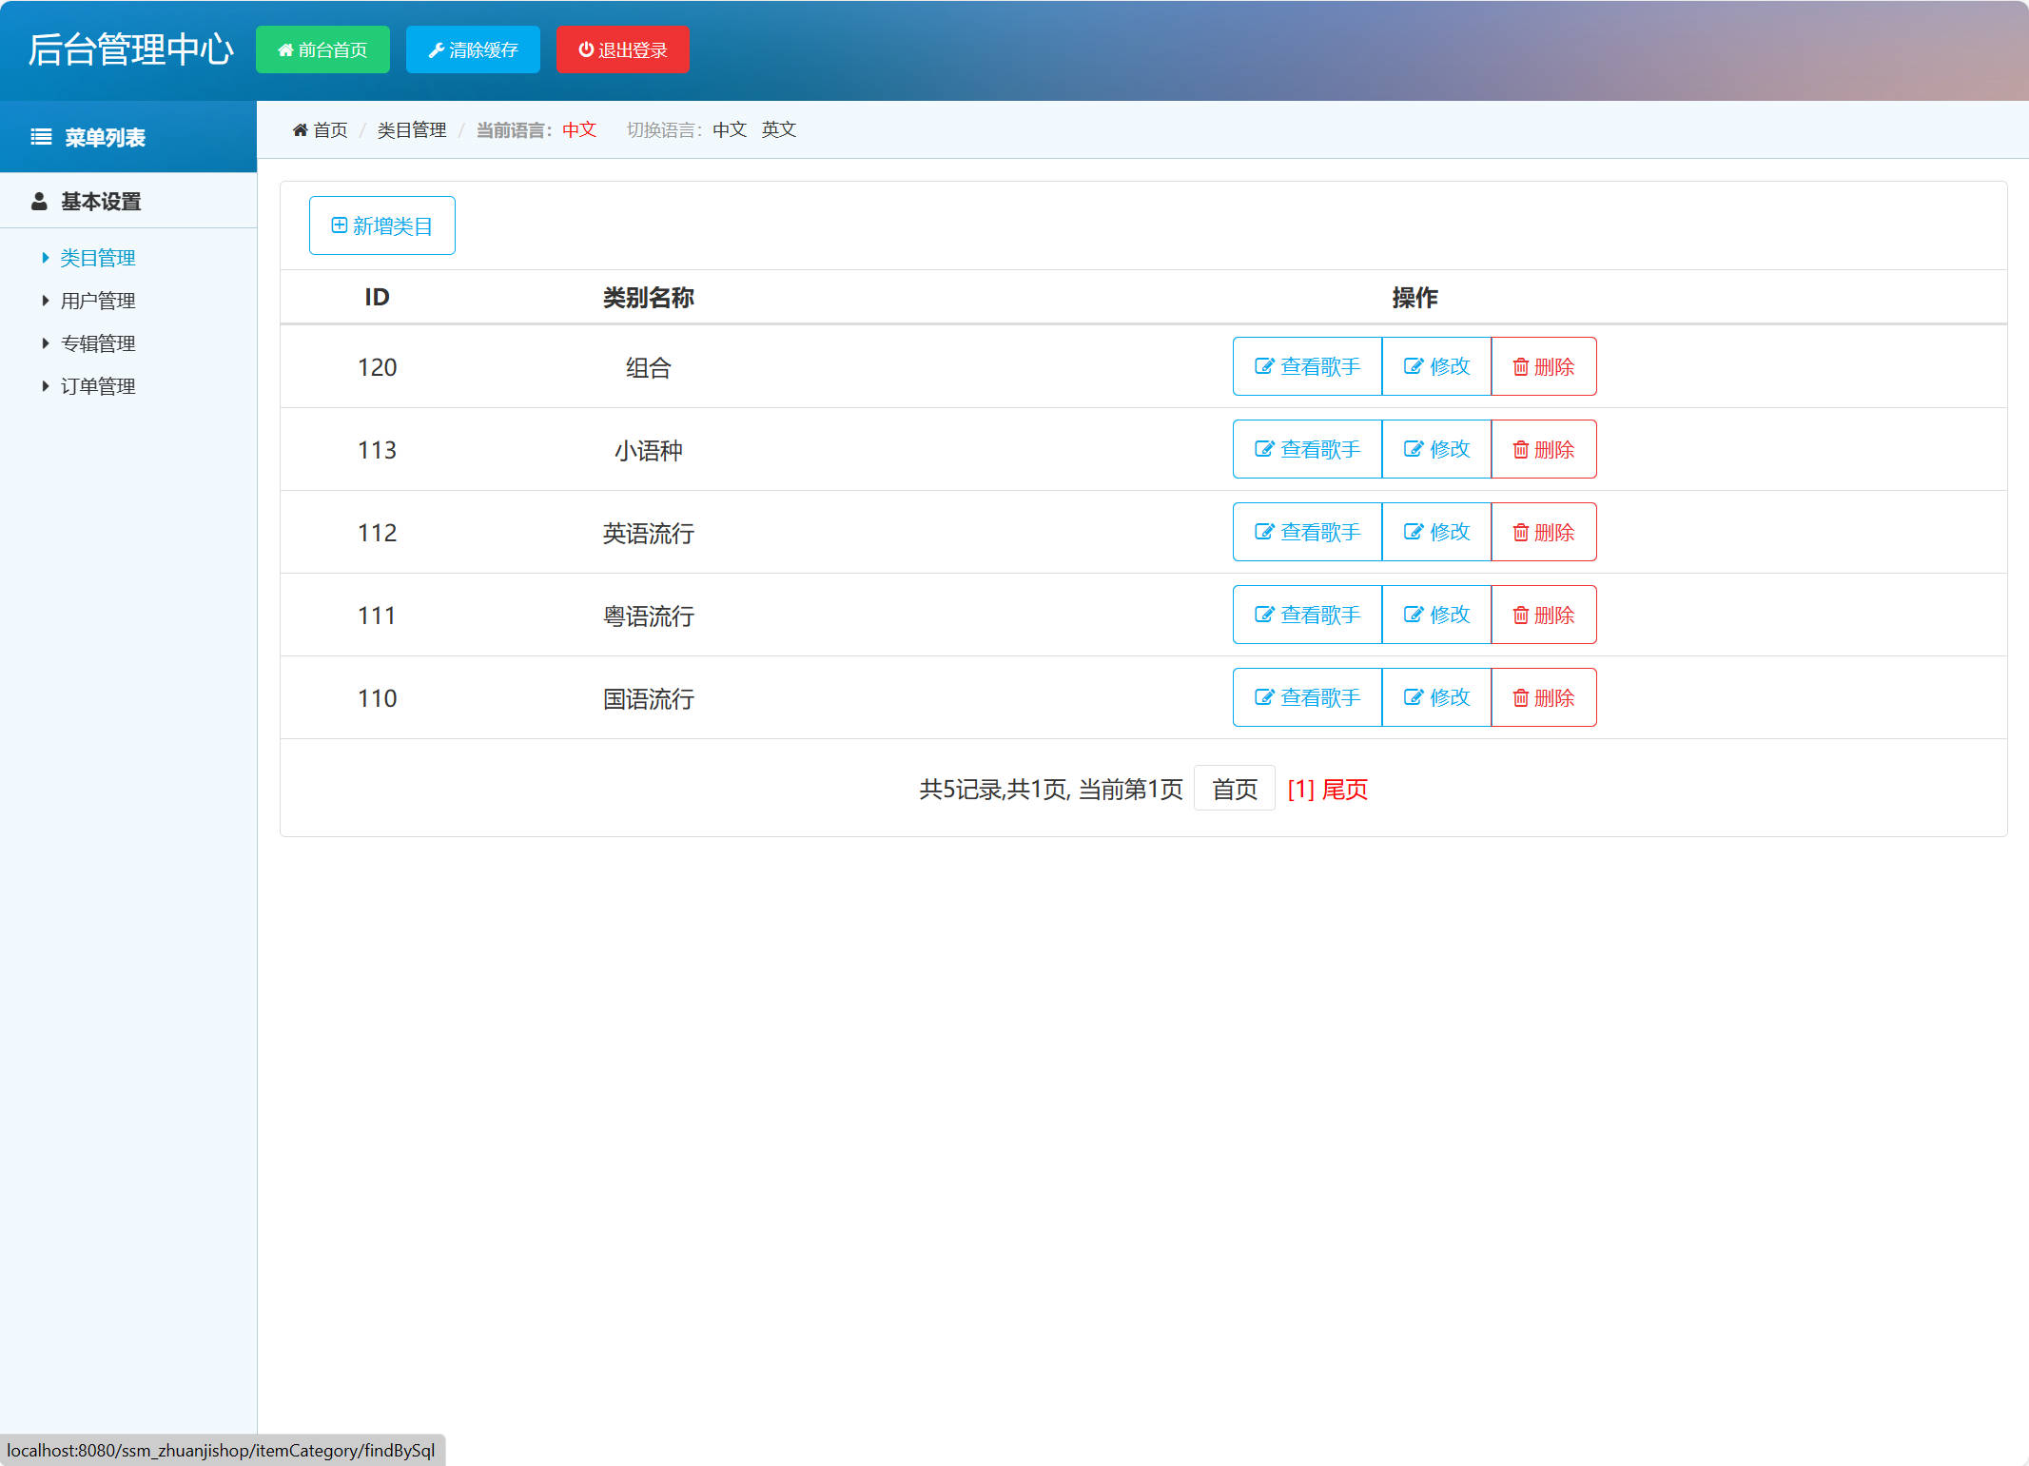Select page [1] in the pagination bar
This screenshot has height=1466, width=2029.
pyautogui.click(x=1297, y=790)
